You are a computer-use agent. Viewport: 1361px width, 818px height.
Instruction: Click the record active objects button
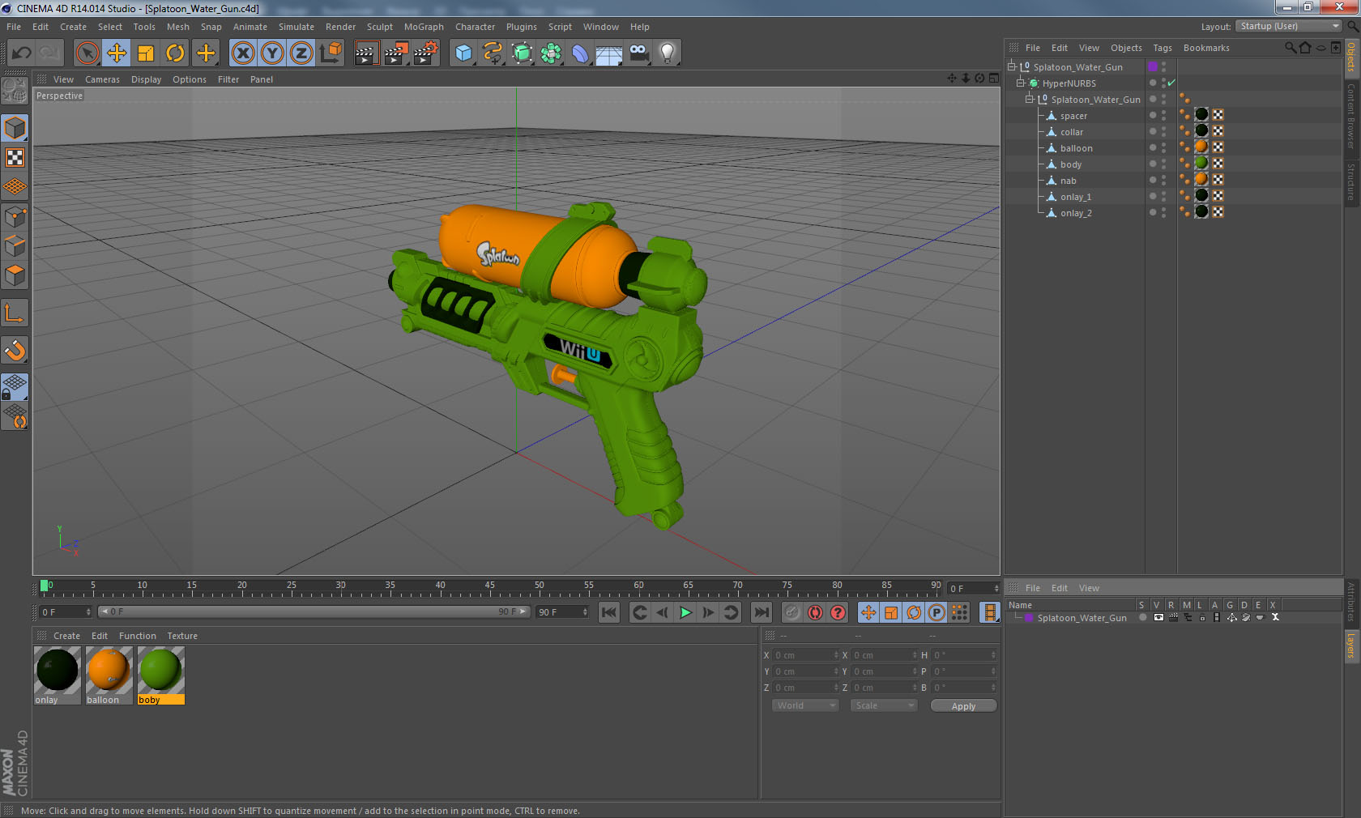(x=792, y=612)
